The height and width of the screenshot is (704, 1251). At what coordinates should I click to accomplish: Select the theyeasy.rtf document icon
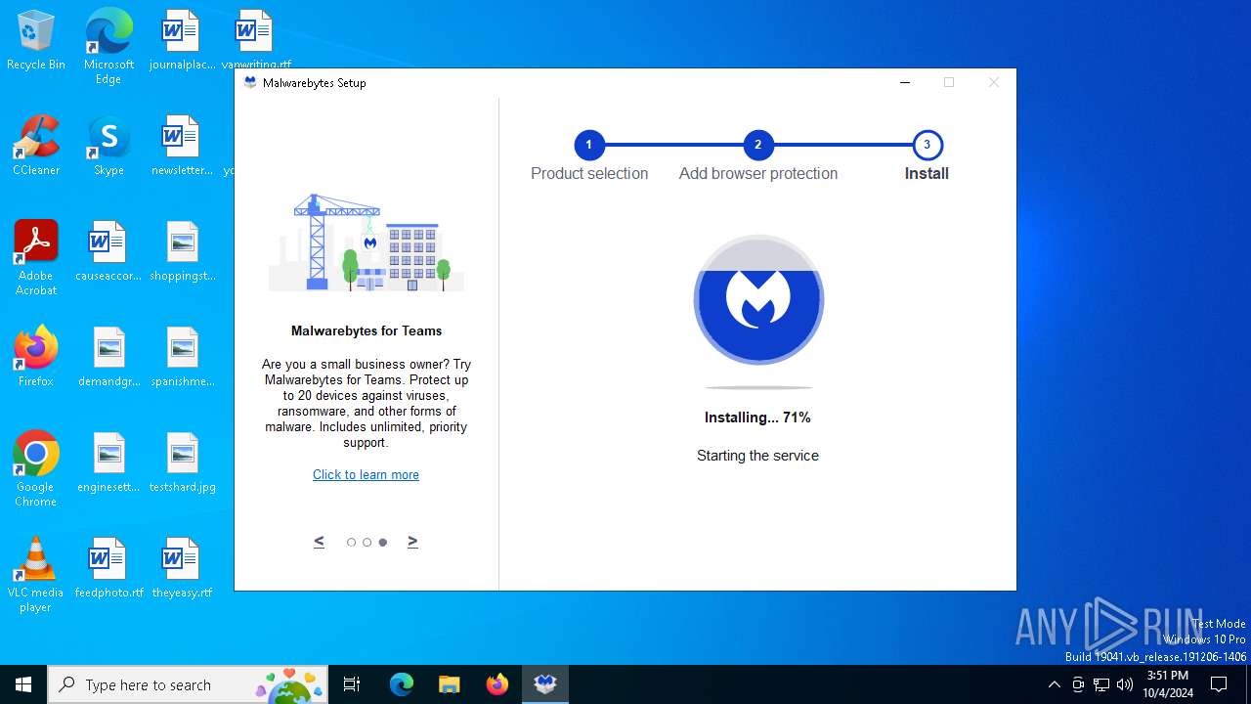182,569
